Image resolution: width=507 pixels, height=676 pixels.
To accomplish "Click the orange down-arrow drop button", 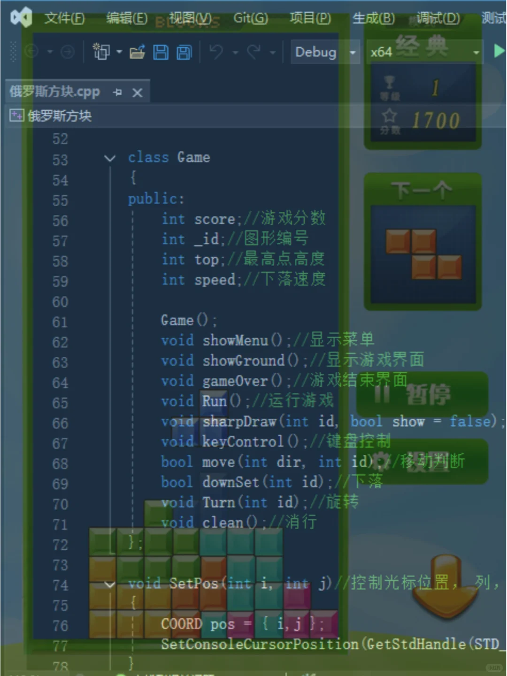I will point(446,587).
